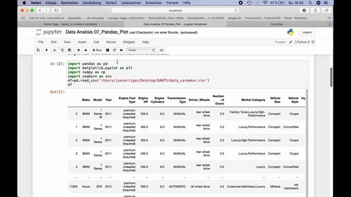Click inside the In [2] code cell

pyautogui.click(x=188, y=74)
